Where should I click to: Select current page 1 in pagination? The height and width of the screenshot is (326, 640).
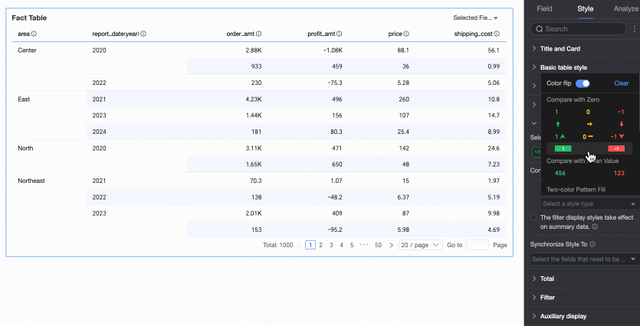tap(310, 246)
